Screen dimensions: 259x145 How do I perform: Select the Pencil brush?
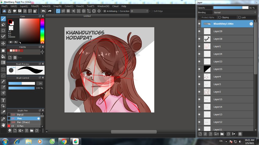(x=24, y=115)
